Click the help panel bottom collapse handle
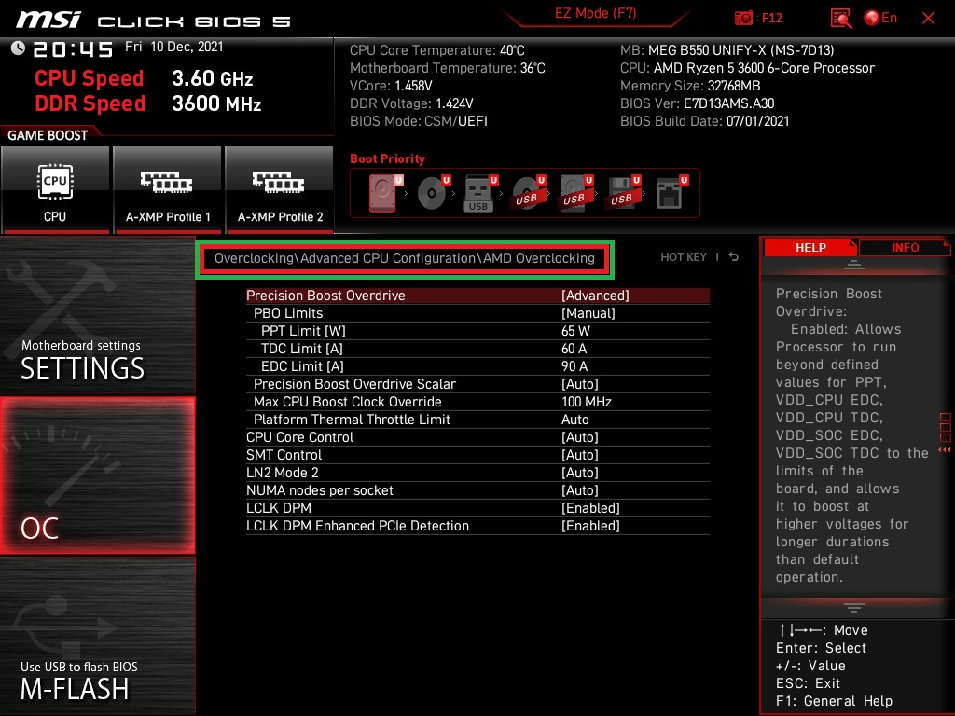Image resolution: width=955 pixels, height=716 pixels. click(x=854, y=608)
